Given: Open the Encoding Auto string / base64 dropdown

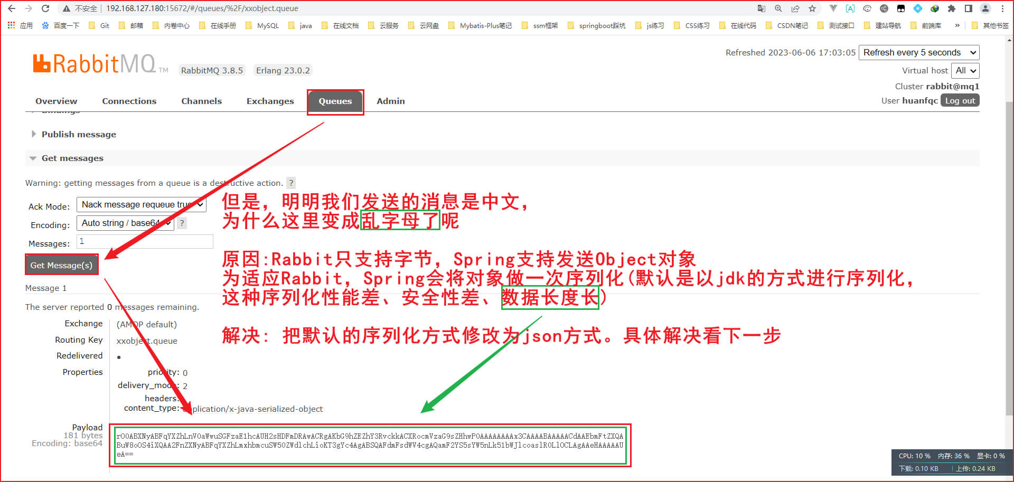Looking at the screenshot, I should tap(125, 223).
